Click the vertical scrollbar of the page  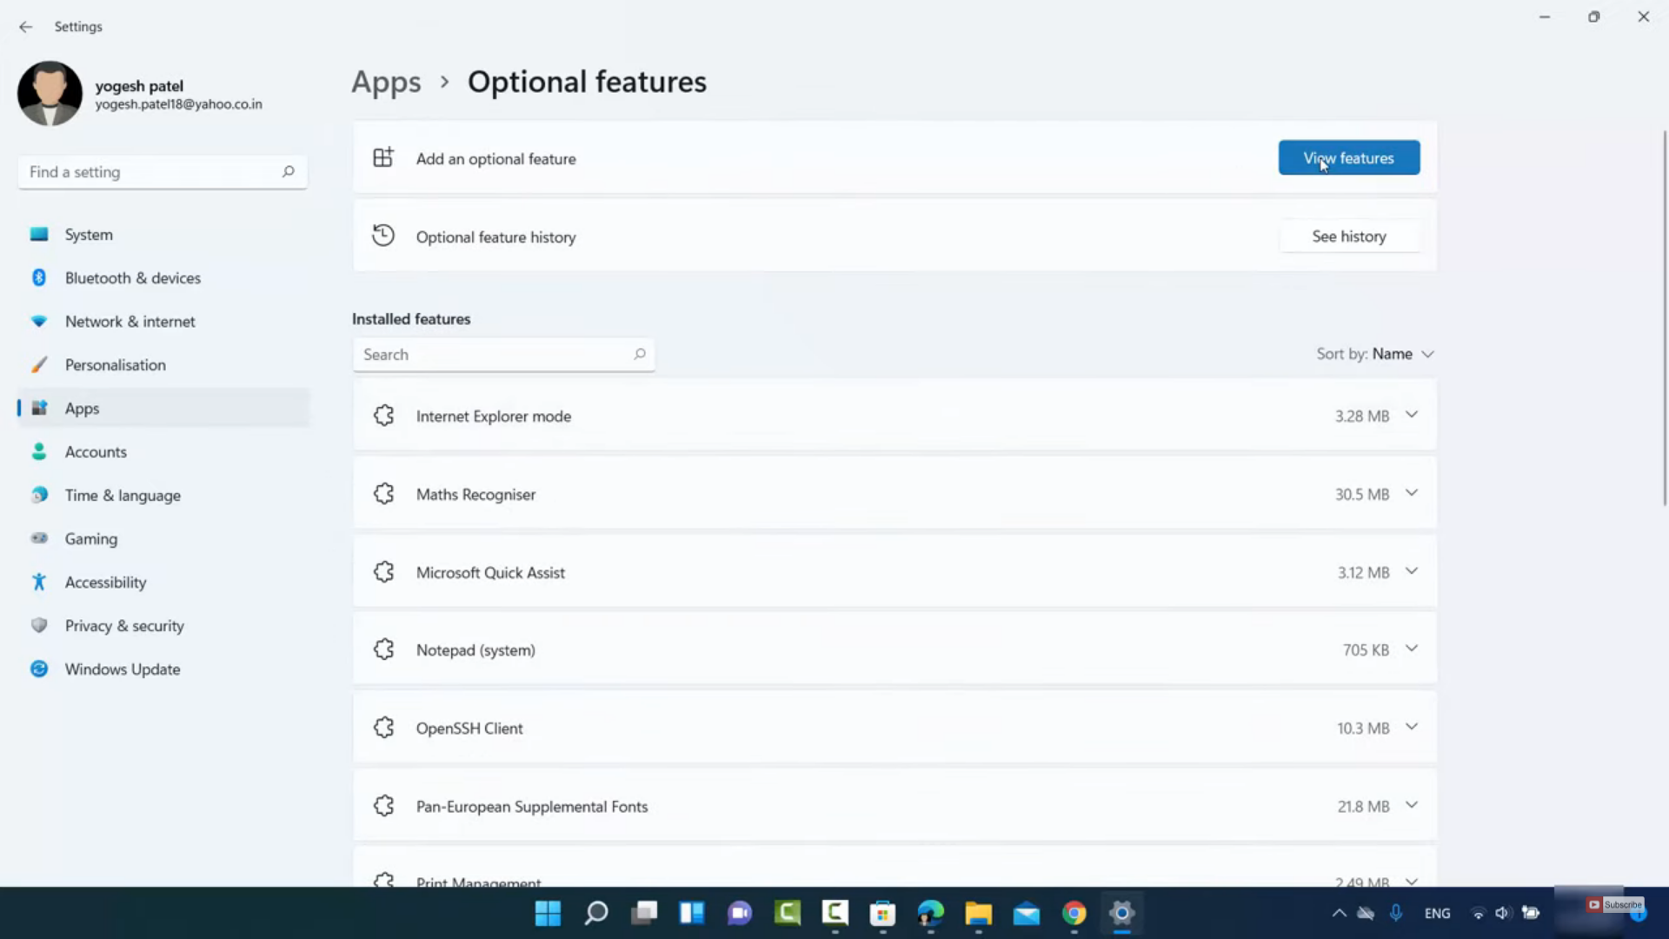point(1665,317)
